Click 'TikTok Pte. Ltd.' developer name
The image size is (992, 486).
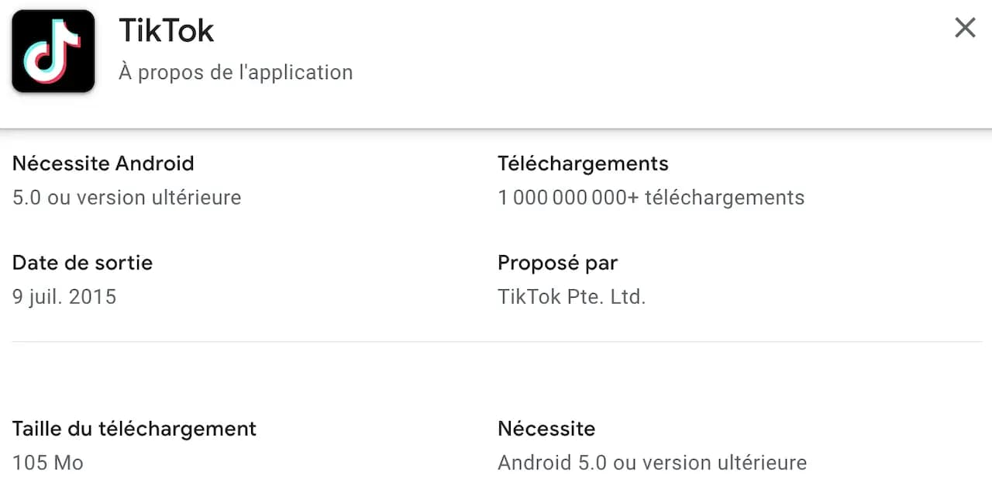click(572, 297)
